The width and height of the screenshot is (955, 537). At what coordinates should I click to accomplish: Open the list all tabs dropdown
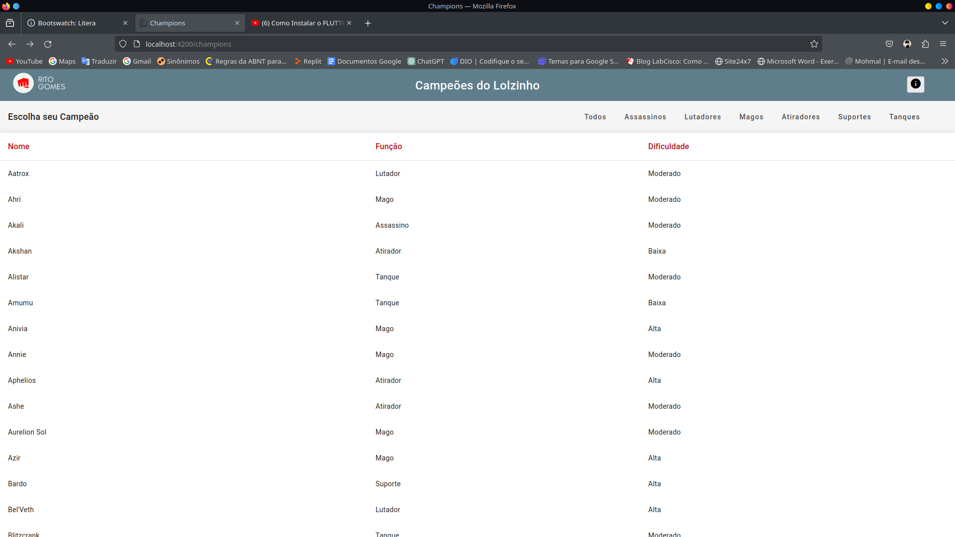click(945, 22)
